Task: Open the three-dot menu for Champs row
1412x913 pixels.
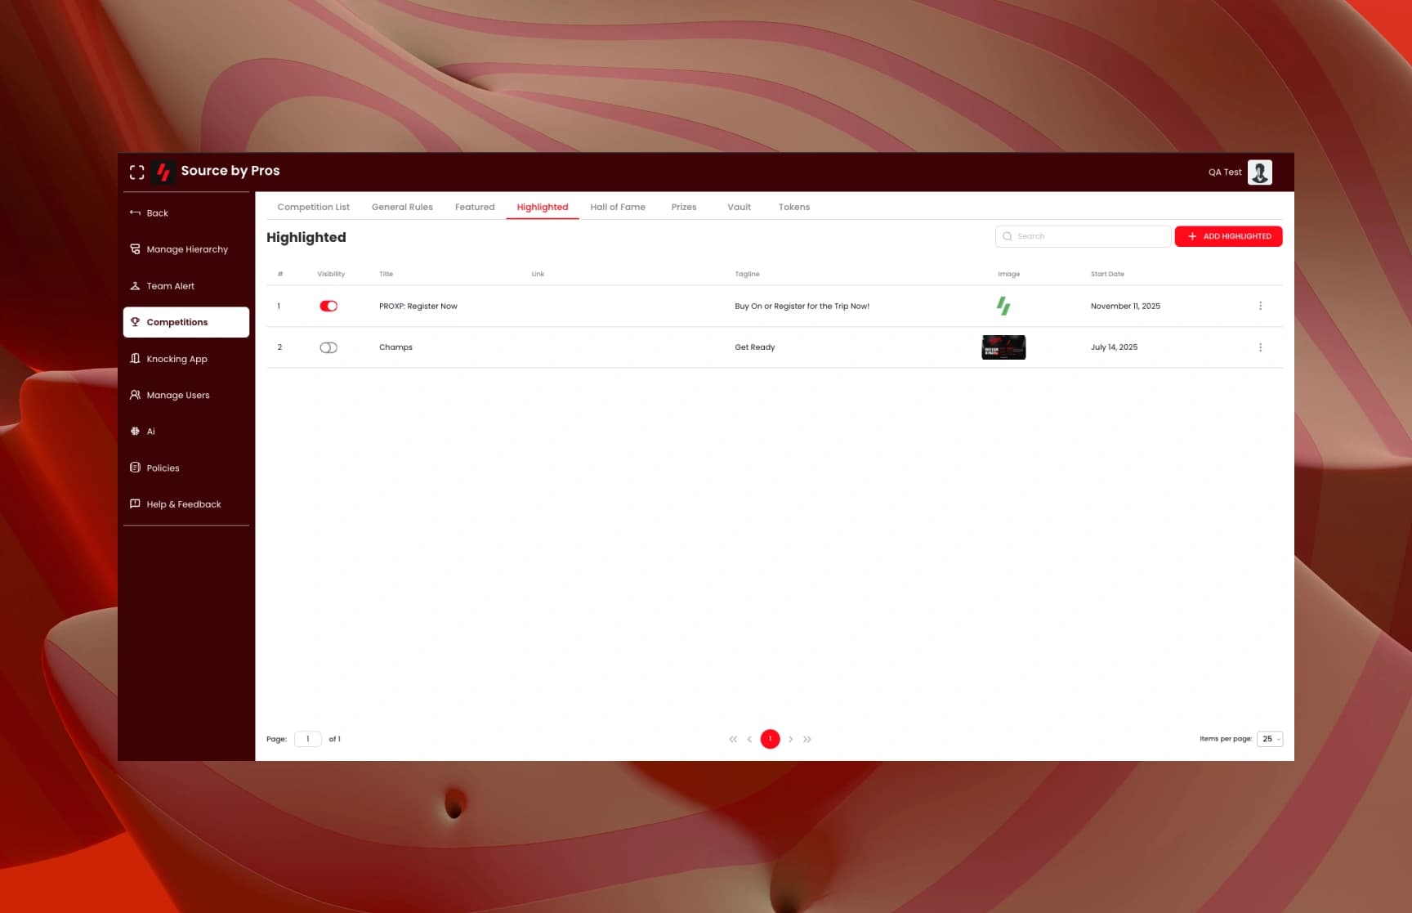Action: click(1260, 347)
